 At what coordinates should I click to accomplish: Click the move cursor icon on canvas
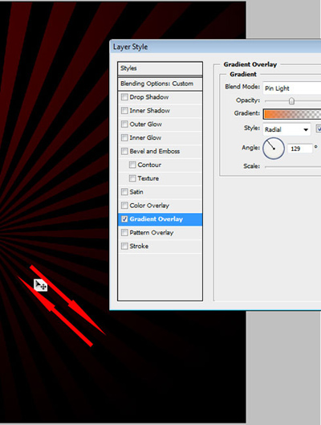pos(41,285)
